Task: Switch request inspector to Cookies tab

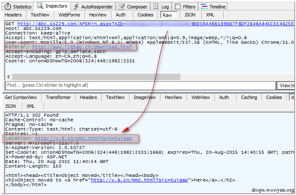Action: [x=145, y=15]
